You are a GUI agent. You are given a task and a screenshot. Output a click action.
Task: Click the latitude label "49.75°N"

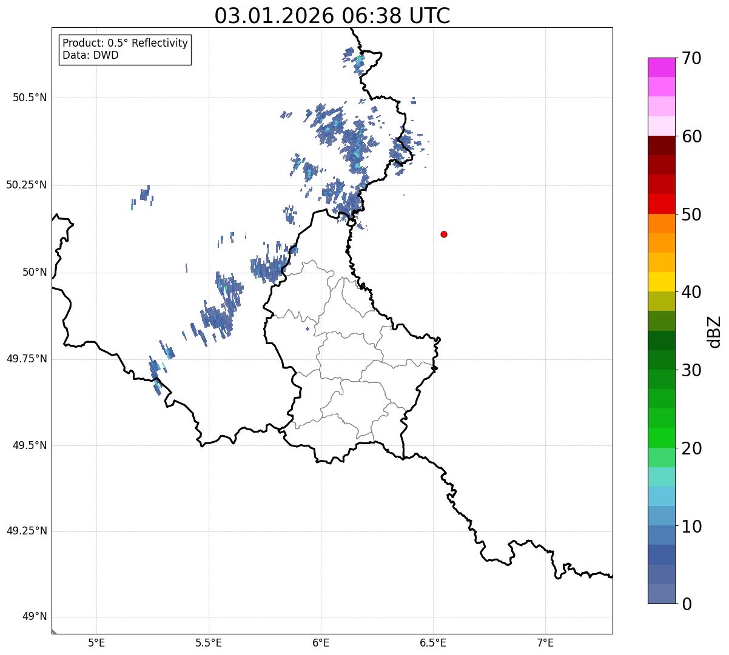27,359
